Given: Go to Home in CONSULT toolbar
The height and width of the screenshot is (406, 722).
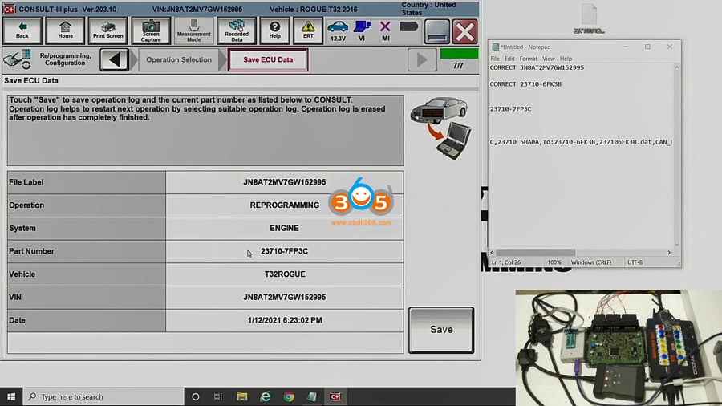Looking at the screenshot, I should pyautogui.click(x=65, y=30).
